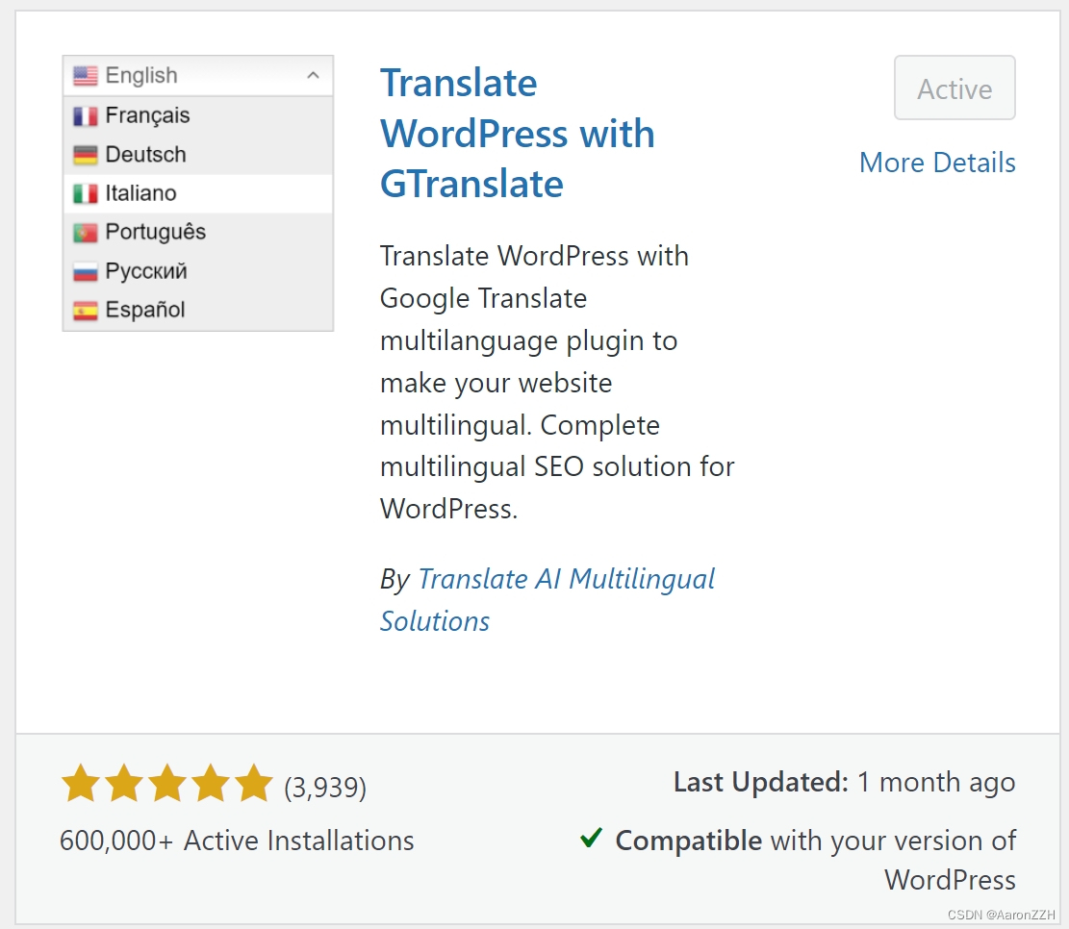This screenshot has width=1069, height=929.
Task: Click the 600,000+ Active Installations text
Action: (237, 841)
